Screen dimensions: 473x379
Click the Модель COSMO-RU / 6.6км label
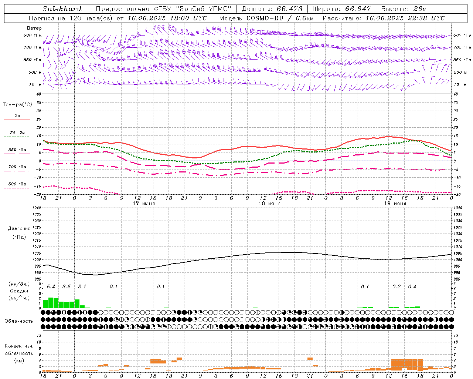click(266, 18)
